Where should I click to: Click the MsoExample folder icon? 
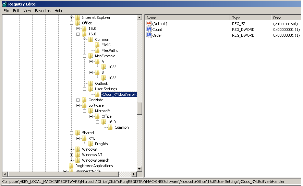[90, 56]
